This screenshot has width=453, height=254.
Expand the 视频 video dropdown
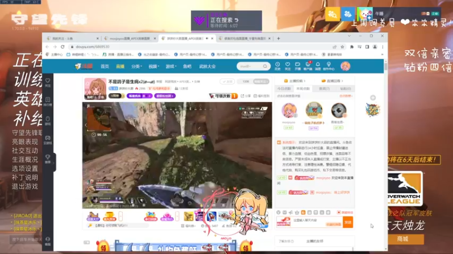point(153,66)
